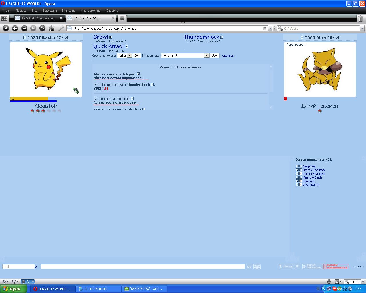
Task: Show info for the Growl move
Action: pos(110,37)
